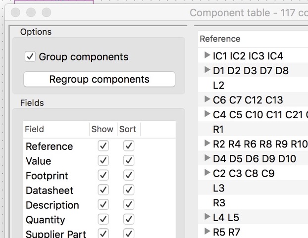Image resolution: width=308 pixels, height=238 pixels.
Task: Select the L2 component row
Action: 218,86
